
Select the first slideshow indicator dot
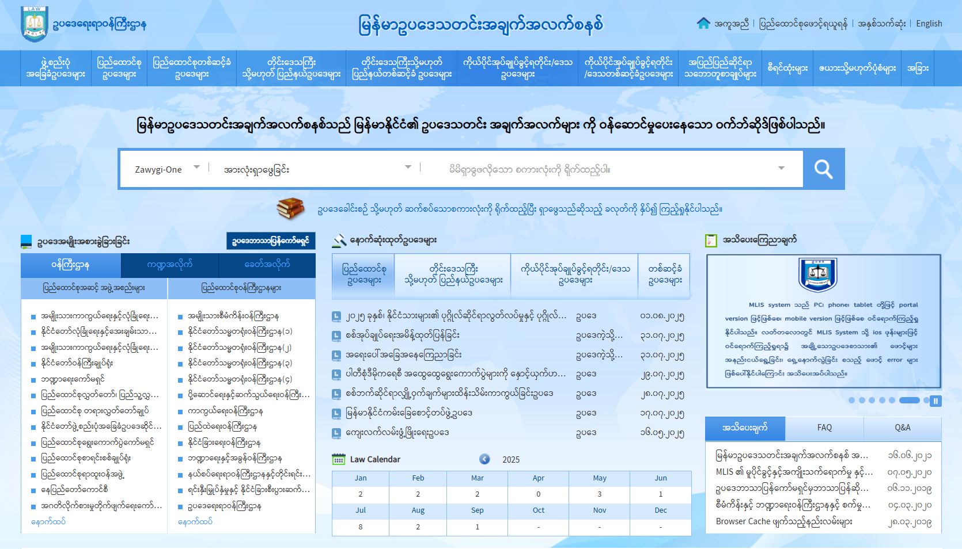tap(851, 401)
